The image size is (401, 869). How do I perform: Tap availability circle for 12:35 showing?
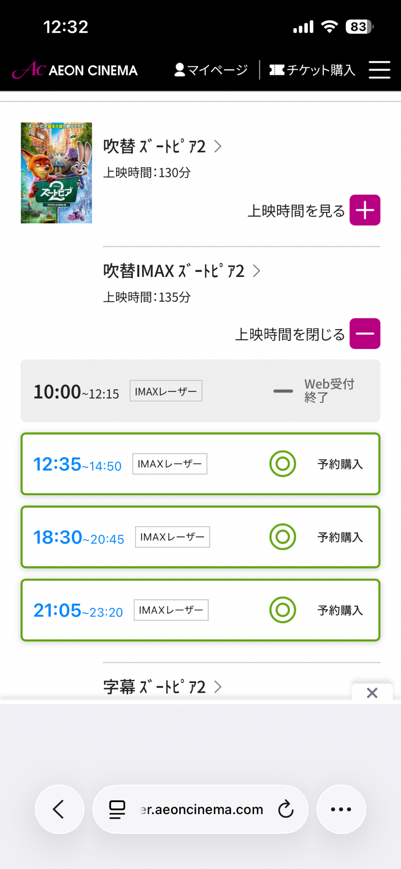[x=283, y=464]
